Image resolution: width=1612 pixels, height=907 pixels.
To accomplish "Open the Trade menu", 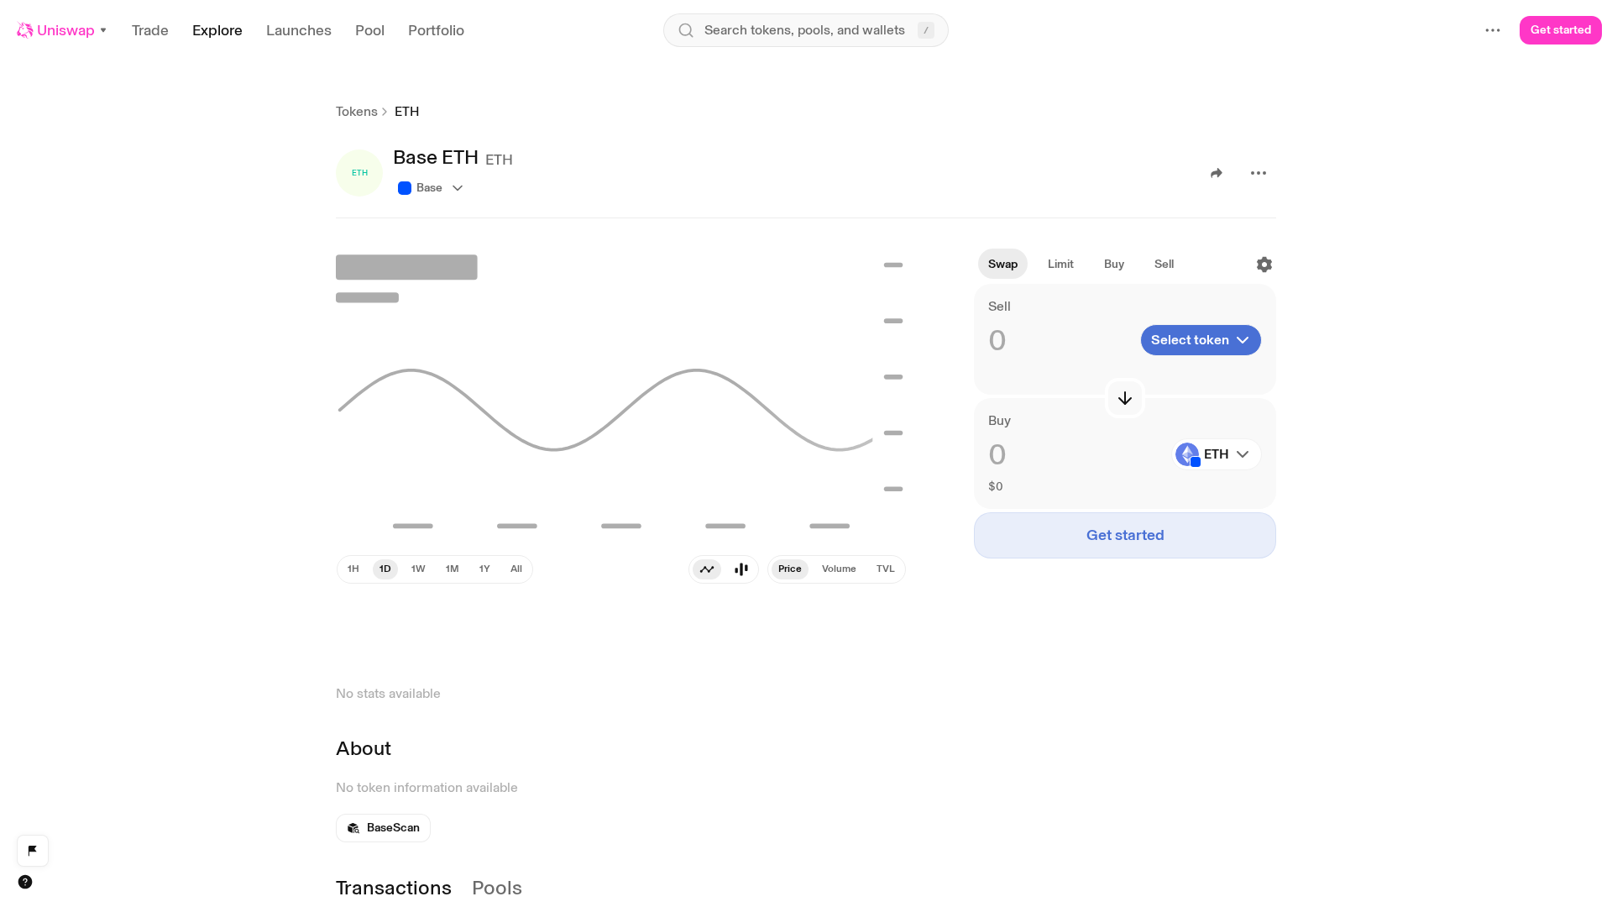I will [150, 30].
